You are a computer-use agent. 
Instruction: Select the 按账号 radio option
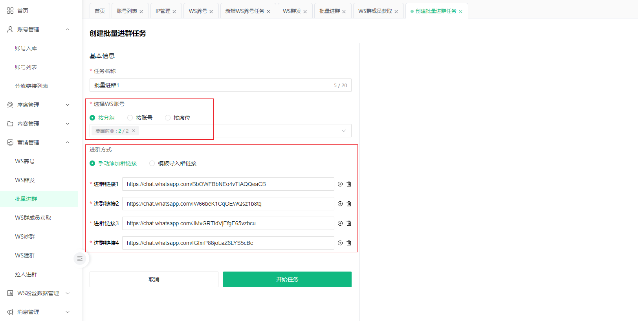coord(130,118)
